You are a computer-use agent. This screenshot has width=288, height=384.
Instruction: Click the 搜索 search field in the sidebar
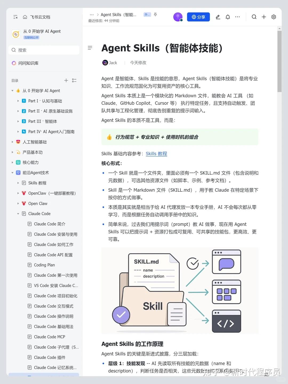point(44,50)
